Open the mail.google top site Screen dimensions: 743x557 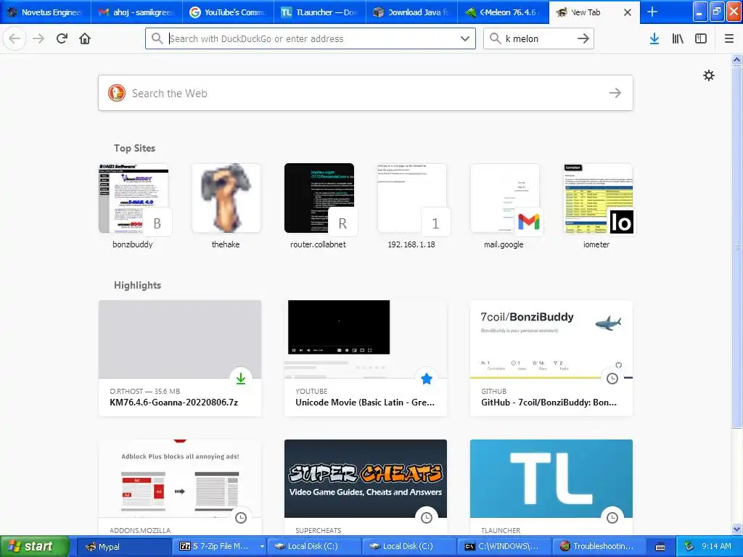click(505, 205)
